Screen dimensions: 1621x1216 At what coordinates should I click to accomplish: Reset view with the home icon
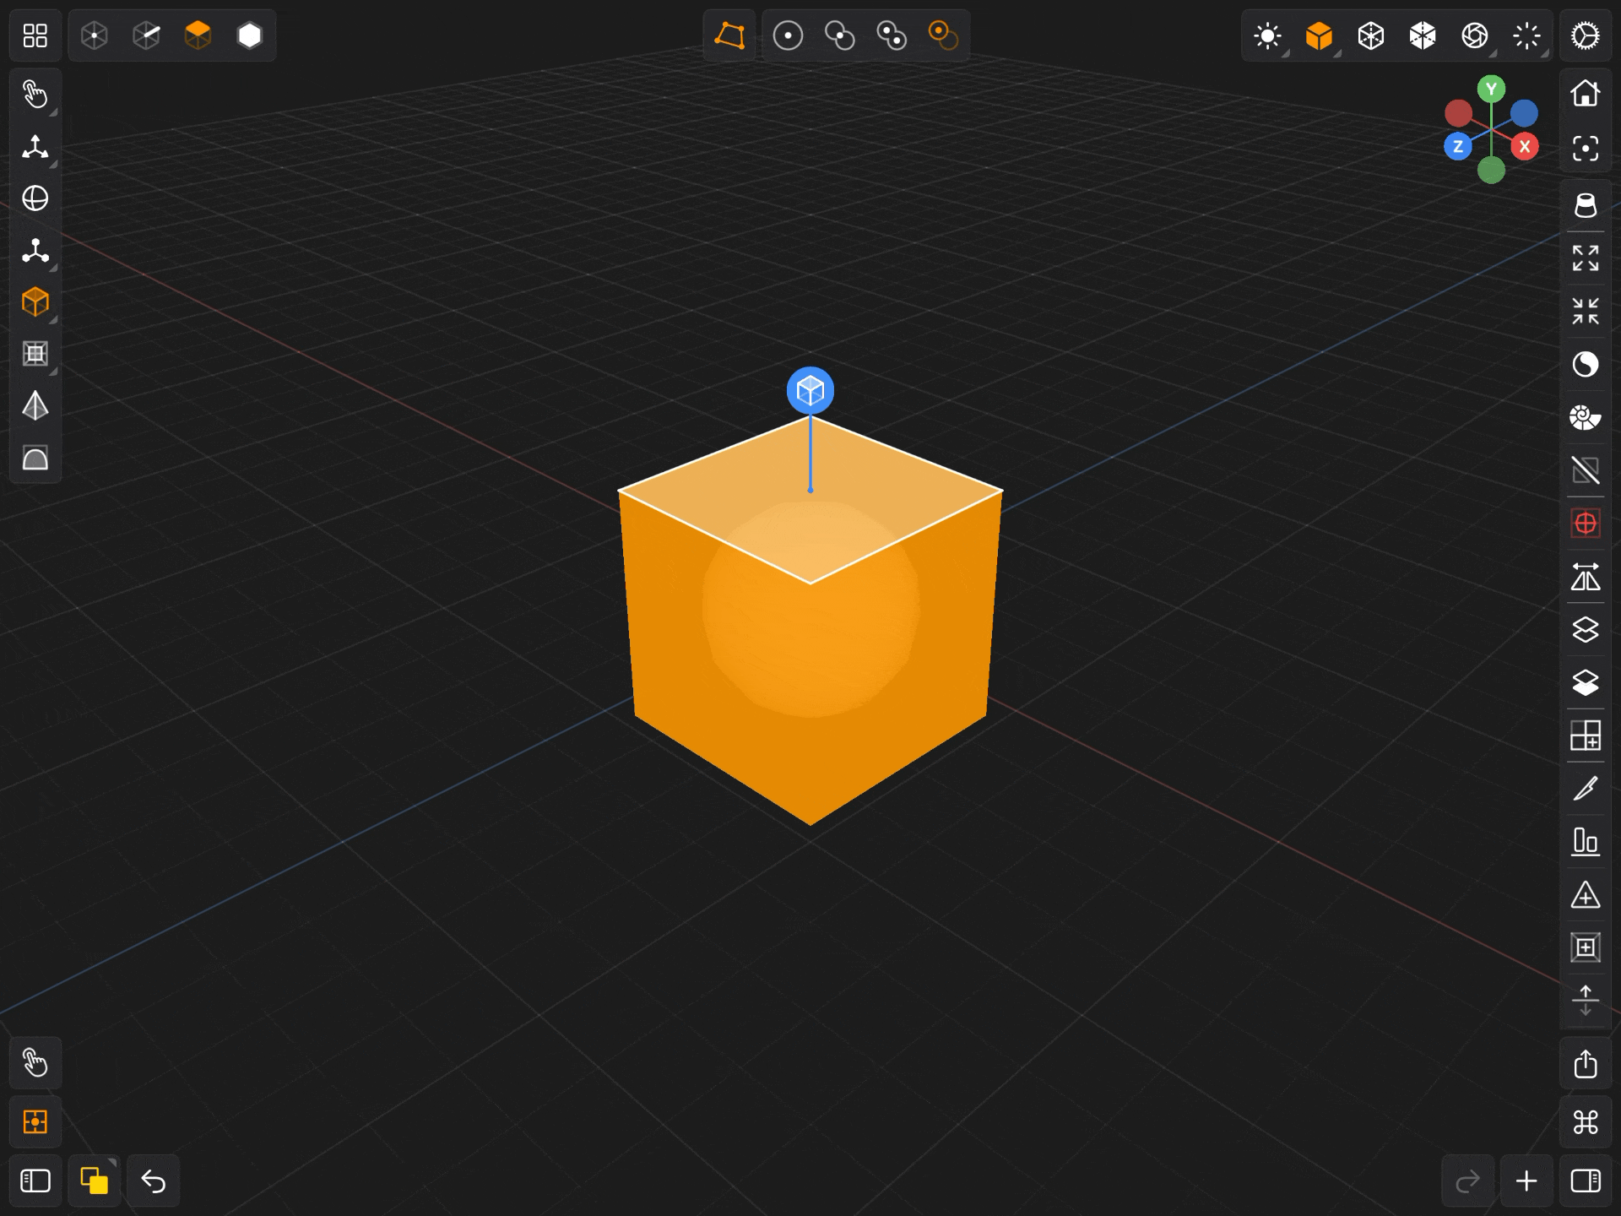point(1586,93)
